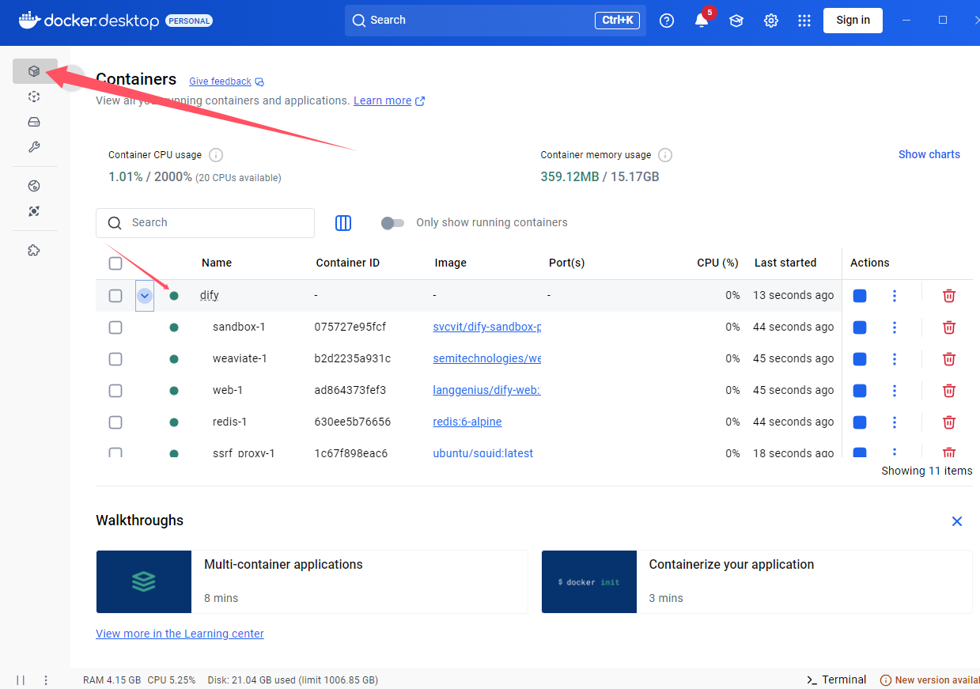
Task: Open the Terminal in status bar
Action: [x=836, y=680]
